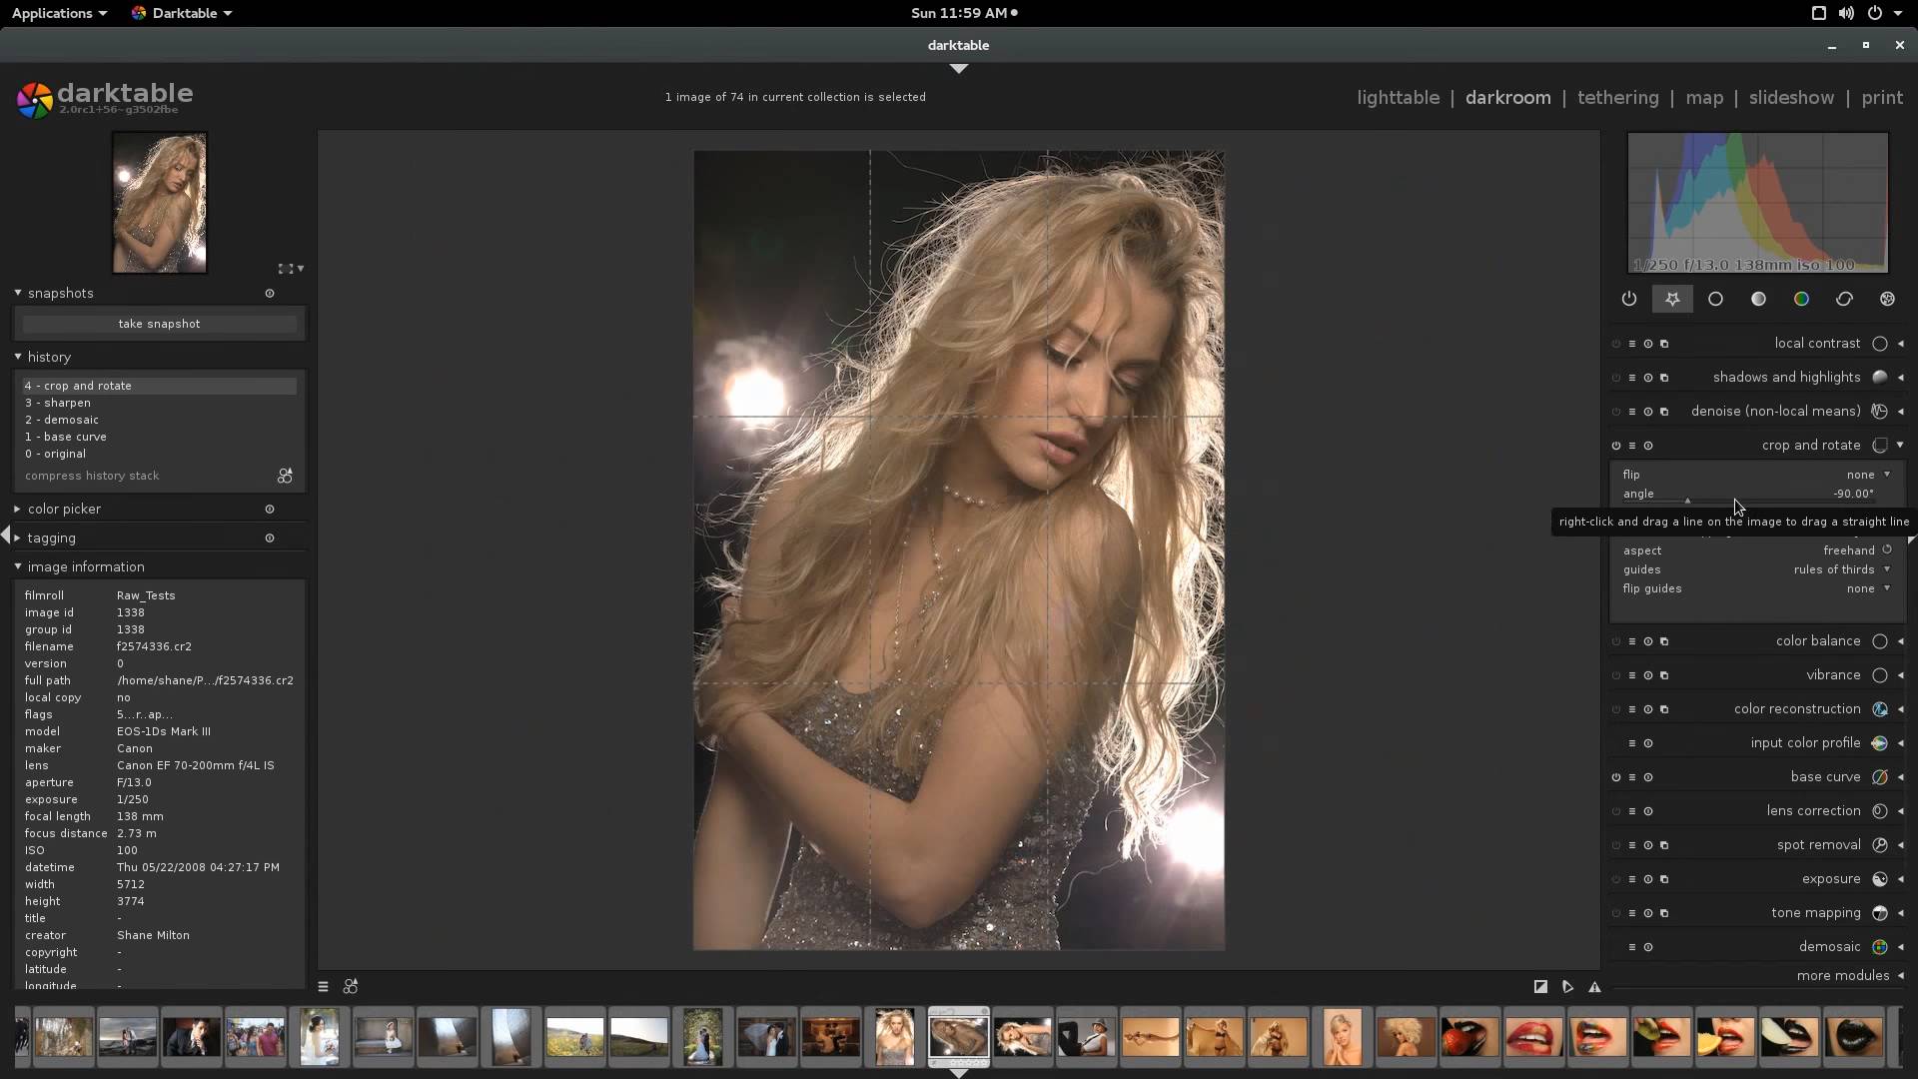Turn off the crop and rotate module

click(x=1616, y=446)
